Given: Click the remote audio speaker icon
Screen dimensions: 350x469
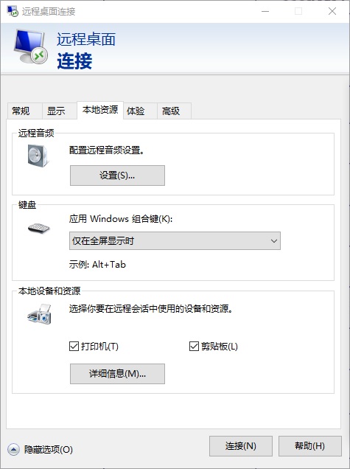Looking at the screenshot, I should [38, 156].
